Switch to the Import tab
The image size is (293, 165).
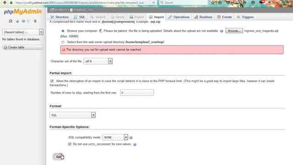coord(156,17)
